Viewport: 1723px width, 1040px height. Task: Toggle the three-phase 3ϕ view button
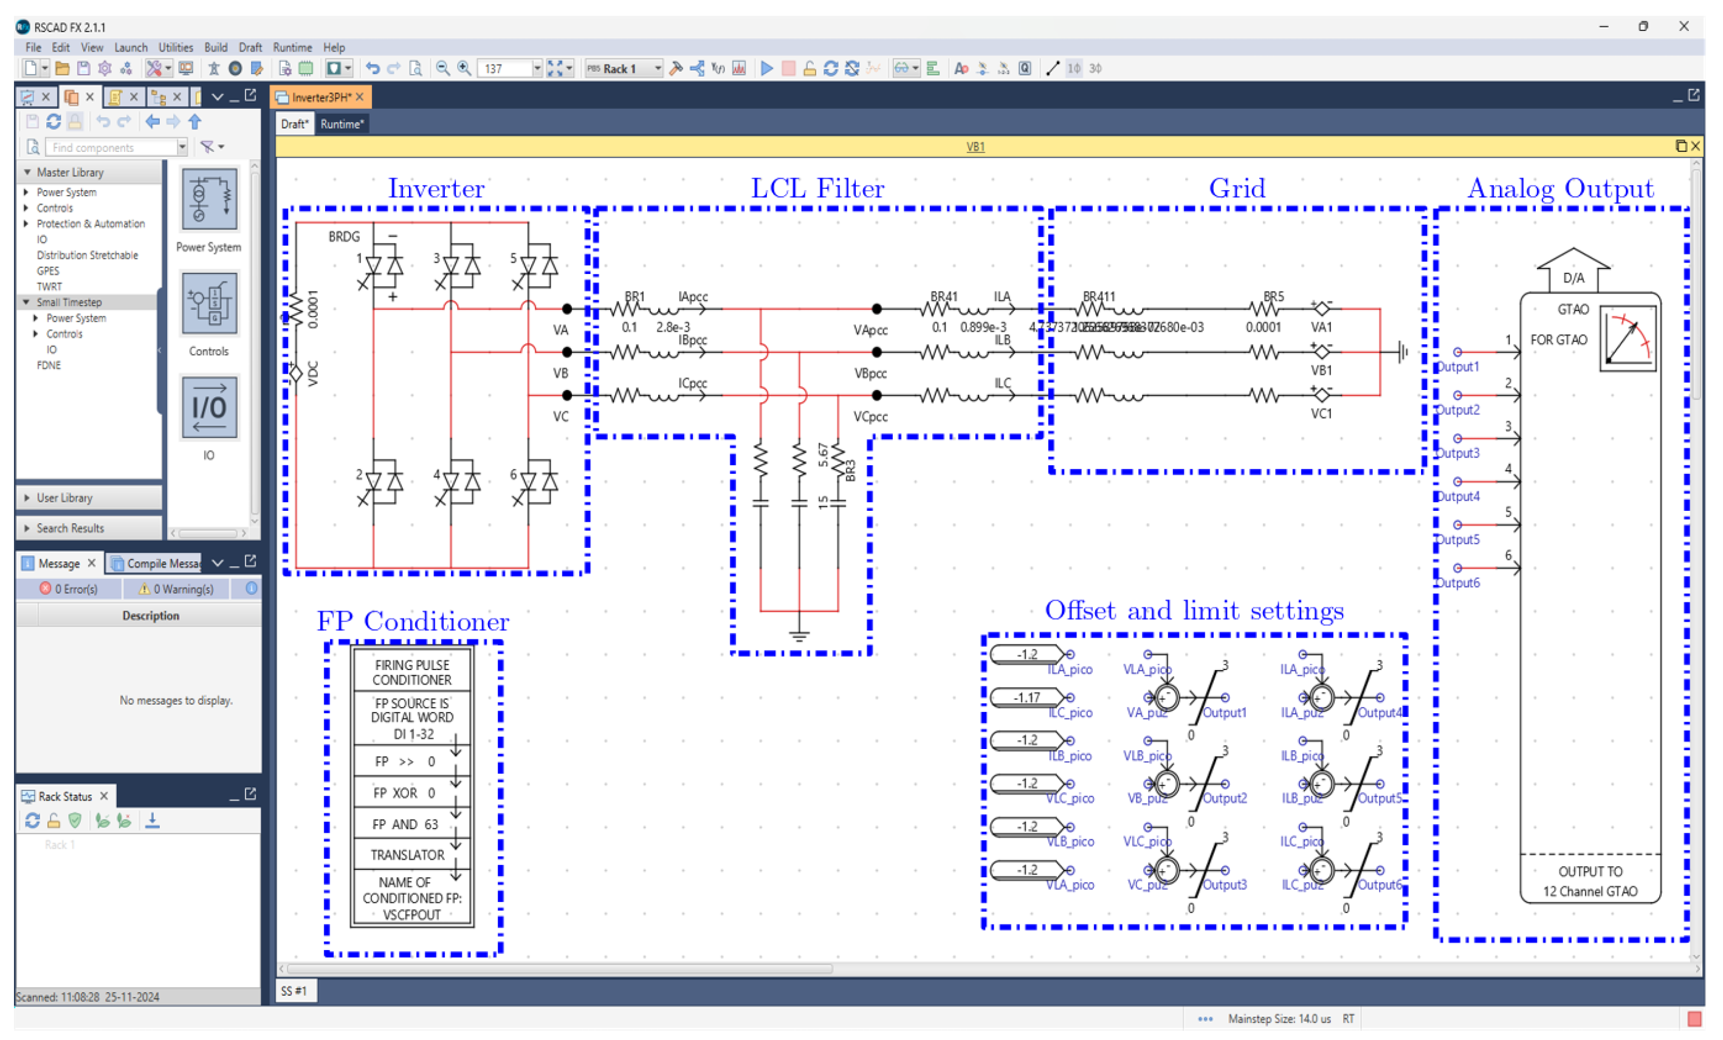pos(1095,69)
